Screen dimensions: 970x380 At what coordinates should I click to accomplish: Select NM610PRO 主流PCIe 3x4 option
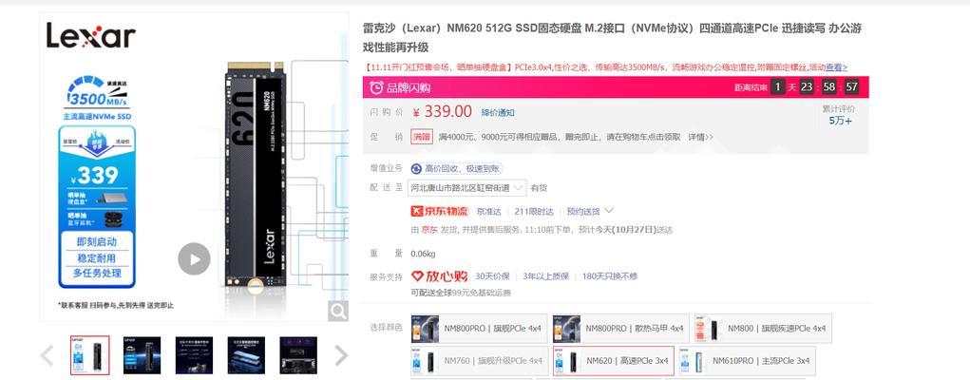tap(748, 361)
